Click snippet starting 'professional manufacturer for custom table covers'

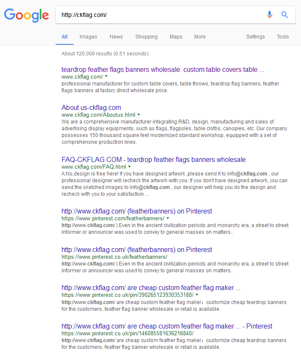click(x=170, y=87)
